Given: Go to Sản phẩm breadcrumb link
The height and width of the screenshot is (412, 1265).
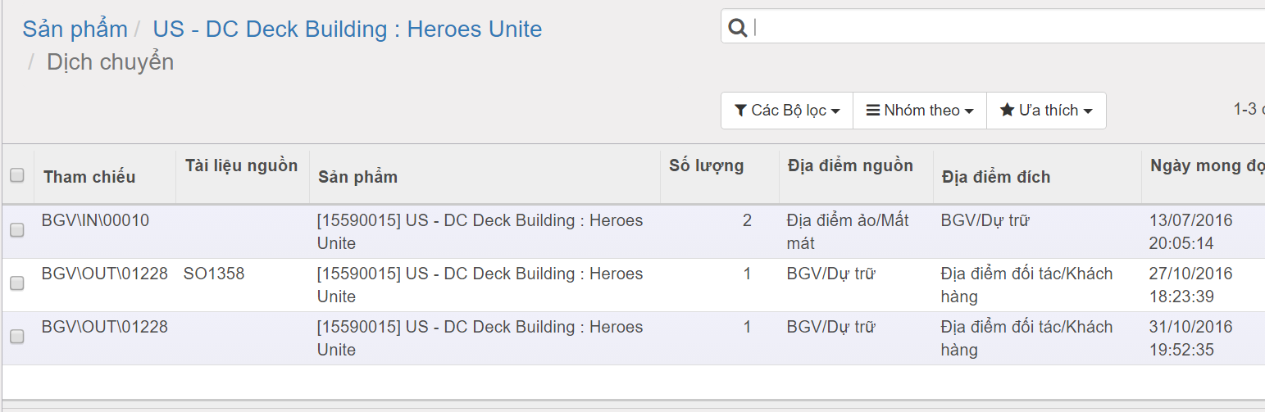Looking at the screenshot, I should (75, 29).
